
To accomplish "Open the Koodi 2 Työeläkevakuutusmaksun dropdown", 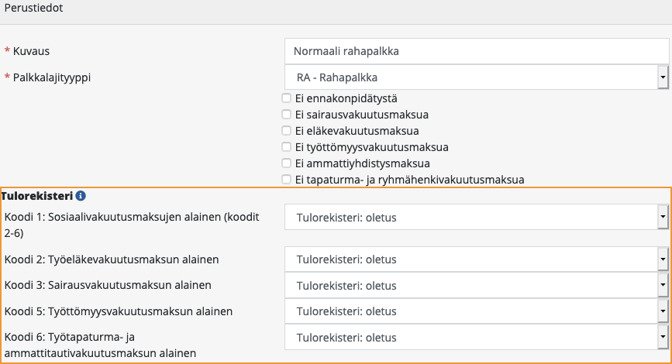I will tap(476, 259).
